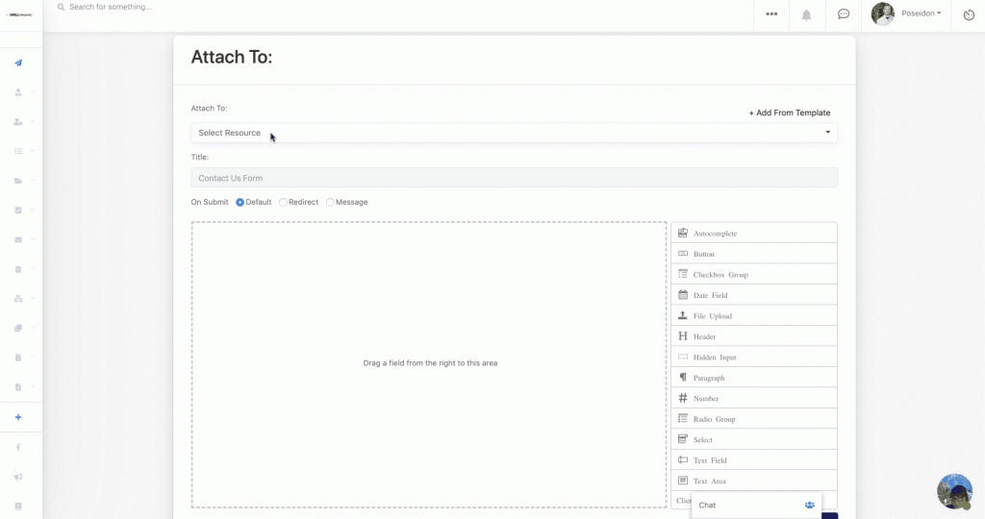Choose the Number field type

(x=754, y=399)
